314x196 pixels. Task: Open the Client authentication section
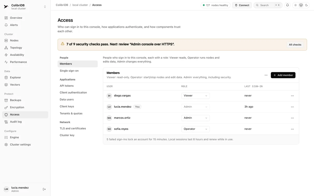[x=77, y=93]
